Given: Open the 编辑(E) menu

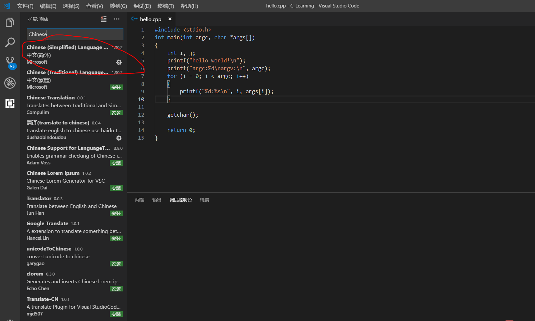Looking at the screenshot, I should coord(48,6).
